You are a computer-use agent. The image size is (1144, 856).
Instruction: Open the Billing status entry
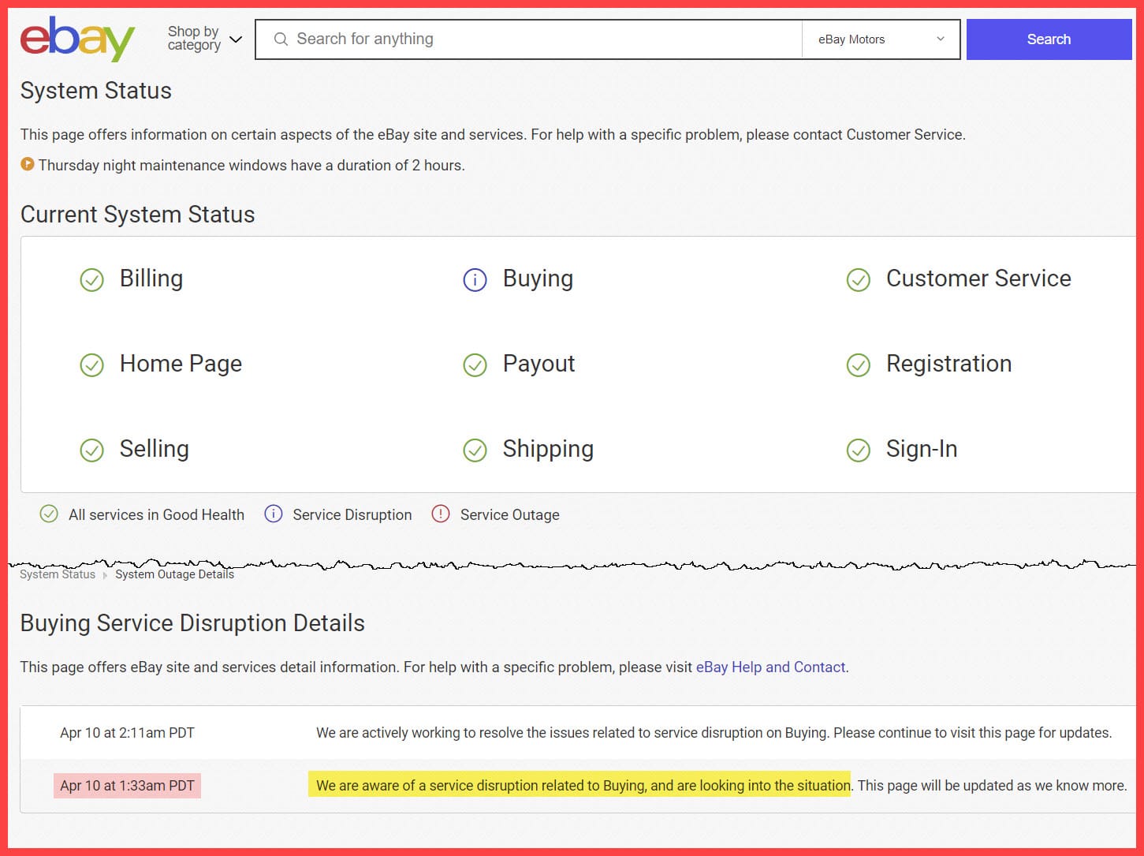(x=151, y=278)
